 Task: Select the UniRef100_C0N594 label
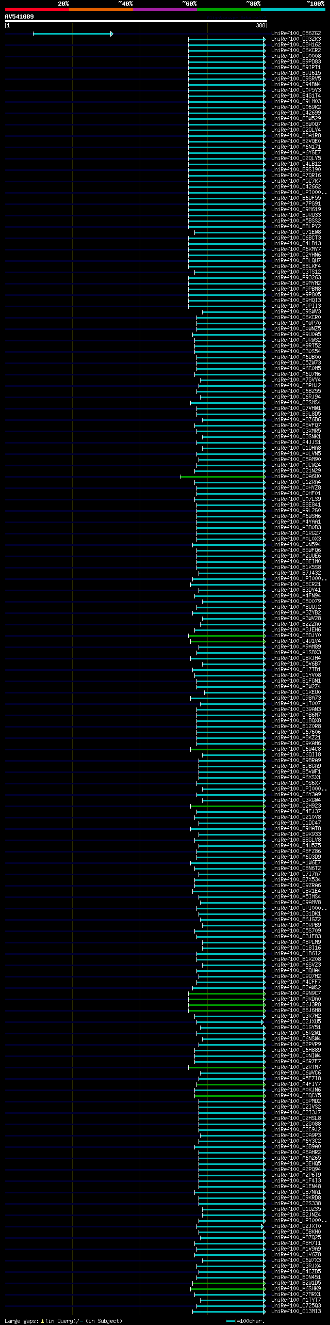click(x=296, y=545)
